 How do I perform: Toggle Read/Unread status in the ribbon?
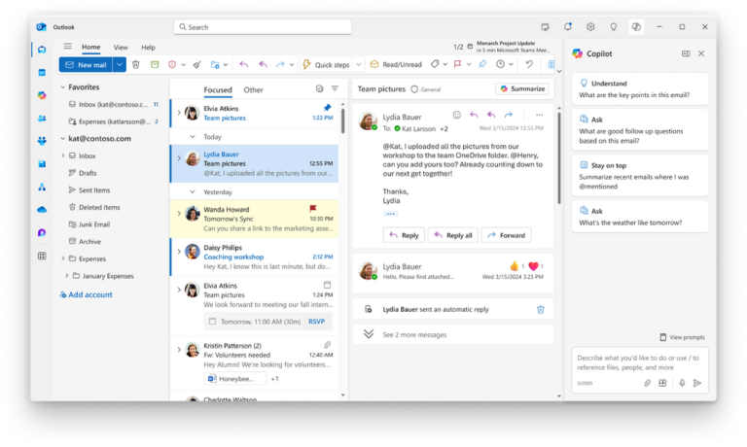395,64
